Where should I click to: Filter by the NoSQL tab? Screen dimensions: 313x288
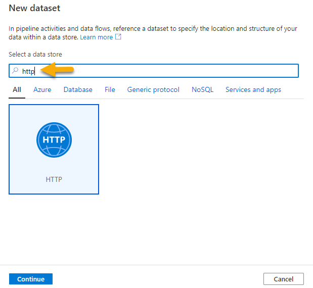tap(202, 90)
